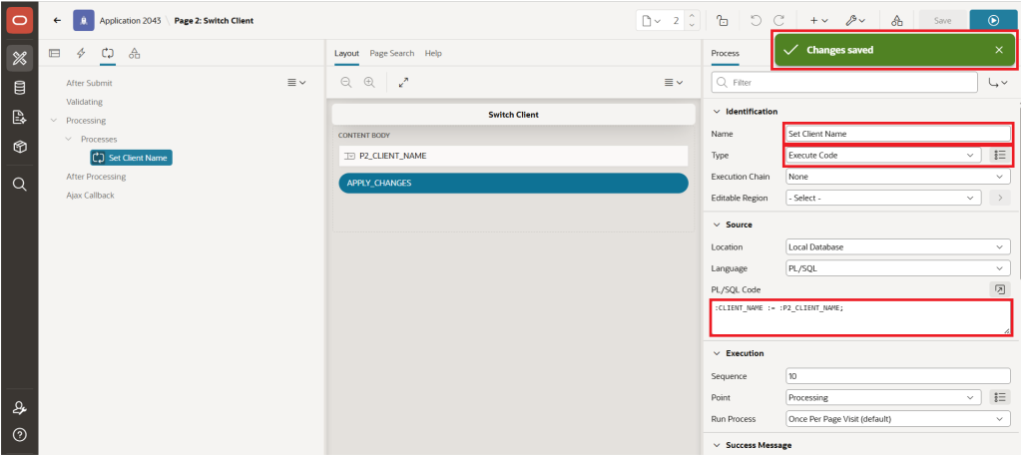Image resolution: width=1022 pixels, height=456 pixels.
Task: Select the Process tab in property editor
Action: pos(725,54)
